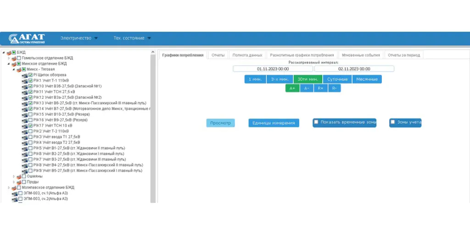Open the Мгновенные события tab
The image size is (470, 235).
point(361,55)
